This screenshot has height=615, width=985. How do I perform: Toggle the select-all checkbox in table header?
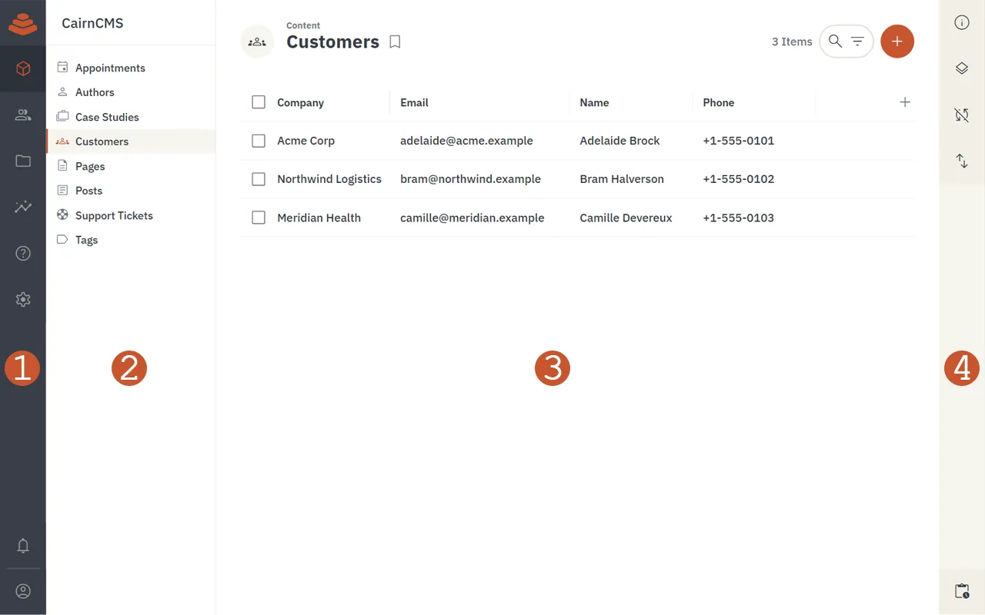point(259,102)
